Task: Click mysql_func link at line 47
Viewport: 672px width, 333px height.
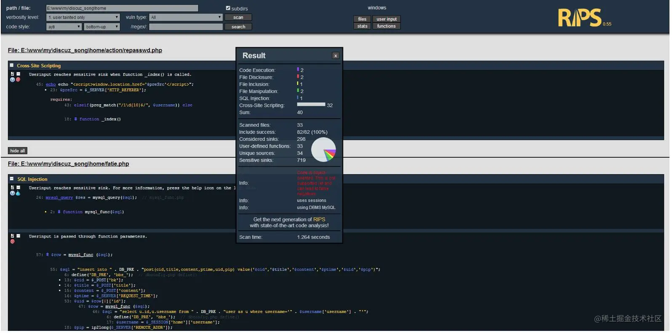Action: point(118,306)
